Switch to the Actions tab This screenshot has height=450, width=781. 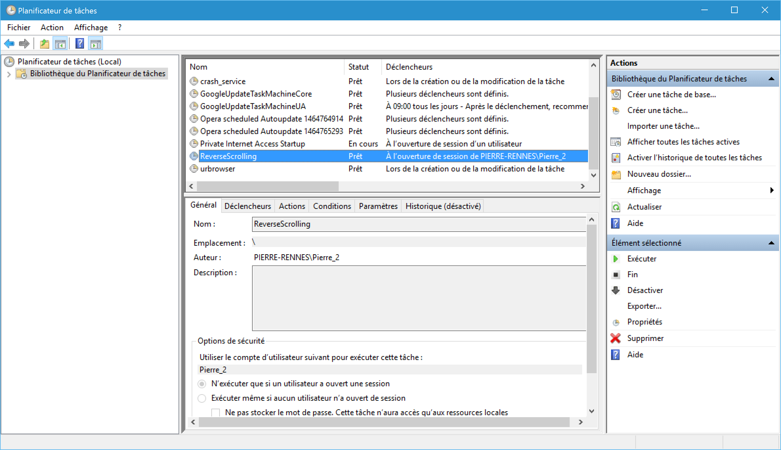click(x=292, y=206)
